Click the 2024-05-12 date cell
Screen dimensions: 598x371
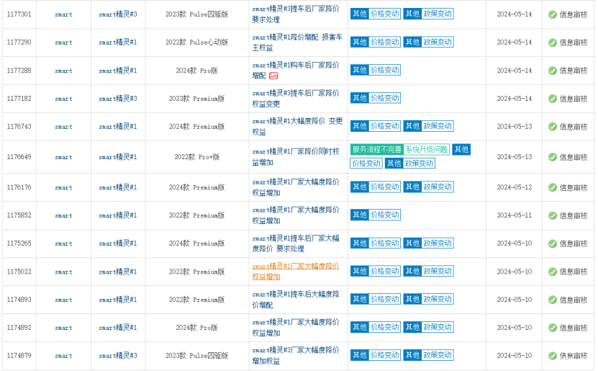click(x=514, y=188)
